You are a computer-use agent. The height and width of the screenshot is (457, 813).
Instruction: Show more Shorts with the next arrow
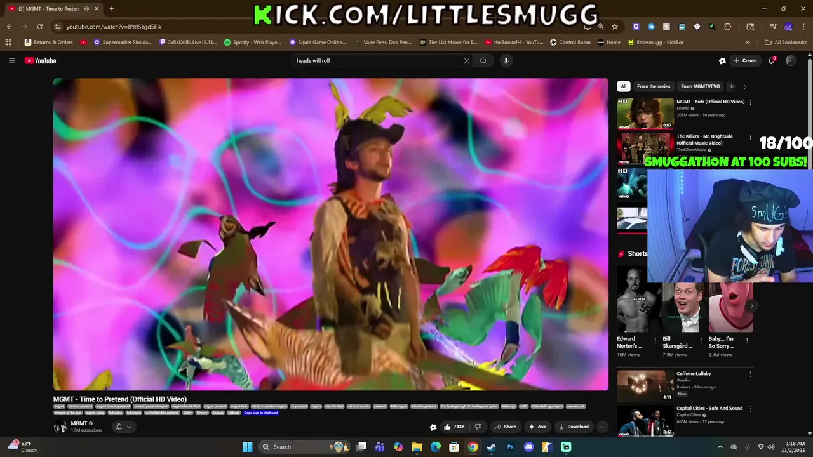coord(751,306)
